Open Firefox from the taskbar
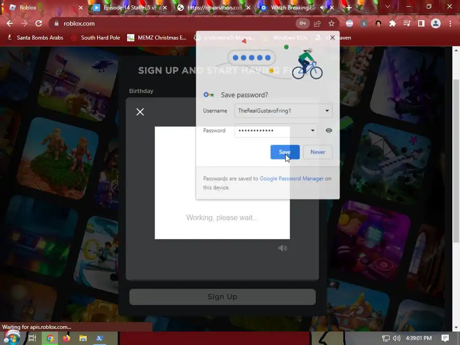This screenshot has height=345, width=460. pyautogui.click(x=66, y=338)
